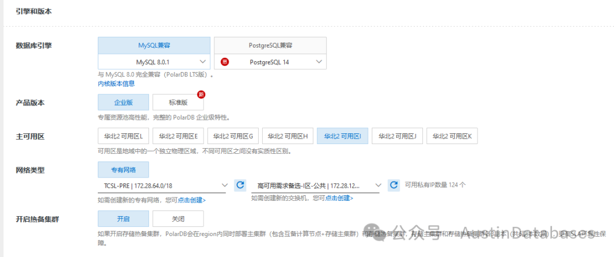Select zone 华北2 可用区K
The image size is (614, 257).
452,136
